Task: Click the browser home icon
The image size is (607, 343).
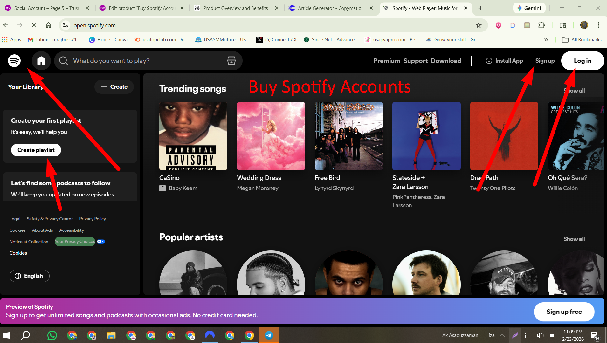Action: 48,25
